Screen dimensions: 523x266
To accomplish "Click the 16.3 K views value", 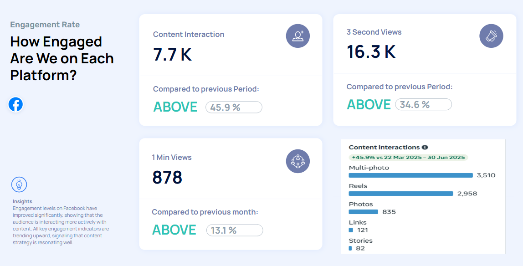I will coord(371,52).
